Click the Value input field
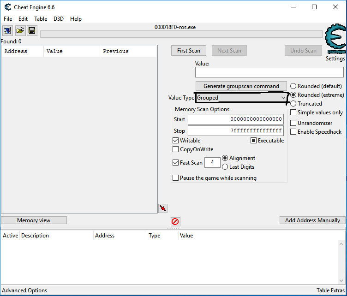Viewport: 347px width, 296px height. coord(269,72)
